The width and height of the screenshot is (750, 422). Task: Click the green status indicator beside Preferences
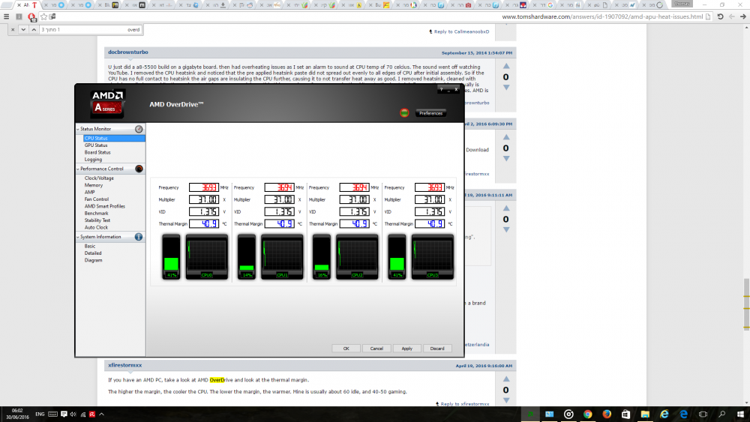(405, 112)
